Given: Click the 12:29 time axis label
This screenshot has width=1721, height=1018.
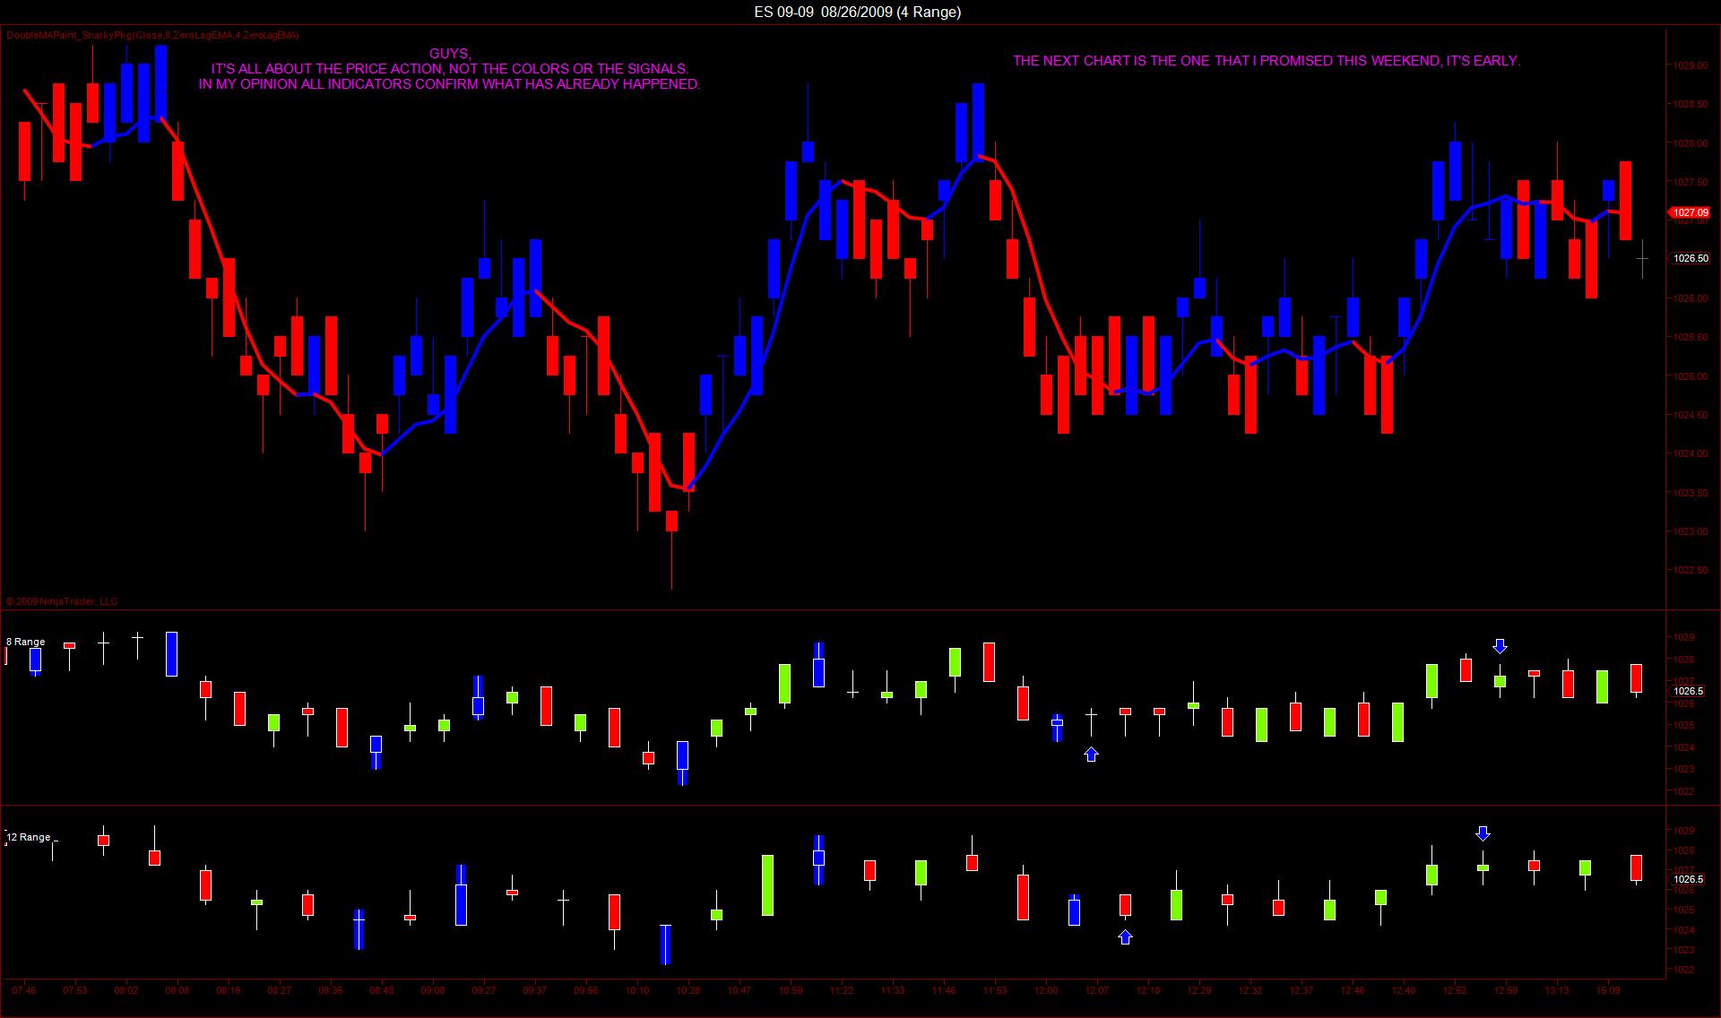Looking at the screenshot, I should 1199,990.
